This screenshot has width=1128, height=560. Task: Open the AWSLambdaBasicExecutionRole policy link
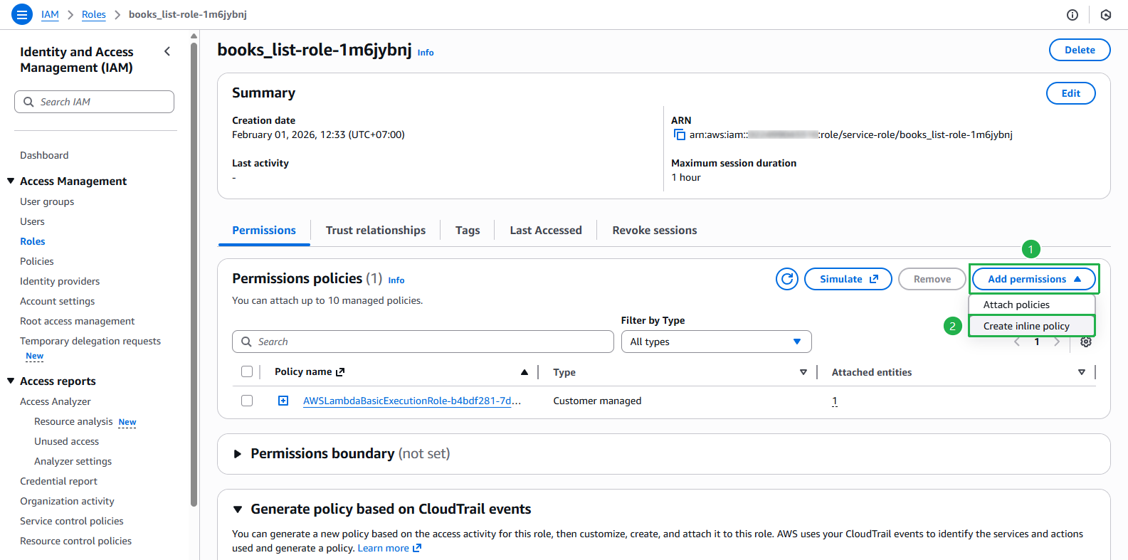pos(412,401)
